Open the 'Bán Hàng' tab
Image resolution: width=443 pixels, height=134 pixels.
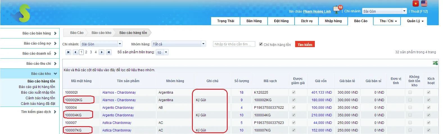point(254,21)
